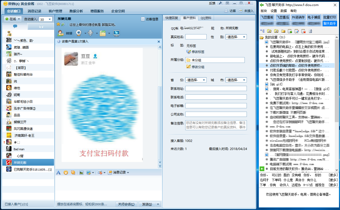
Task: Click the 备注信息 notes text area
Action: pos(216,125)
